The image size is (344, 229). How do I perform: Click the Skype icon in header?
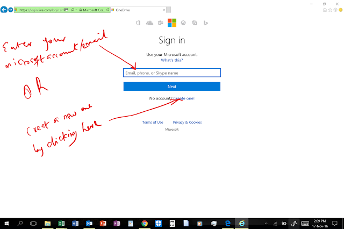tap(195, 23)
